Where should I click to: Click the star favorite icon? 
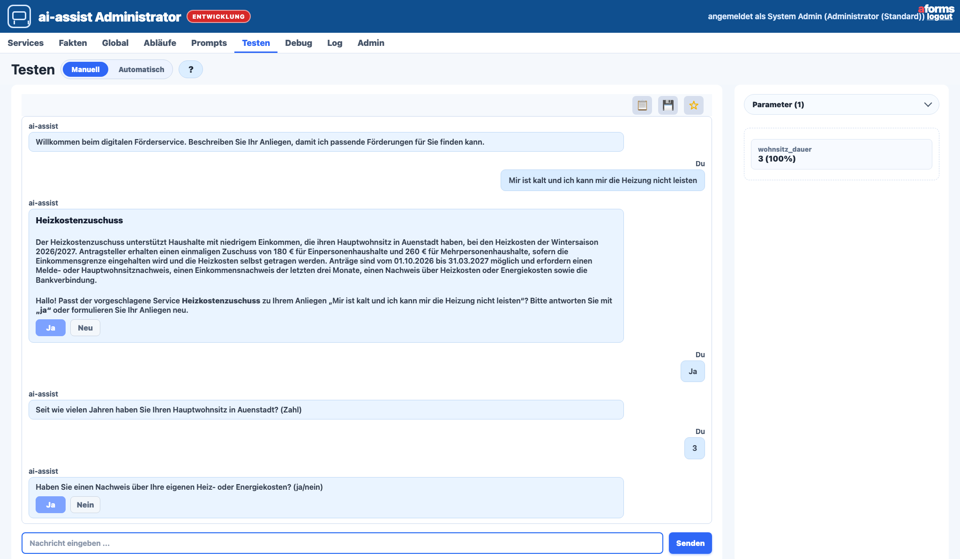pyautogui.click(x=694, y=105)
